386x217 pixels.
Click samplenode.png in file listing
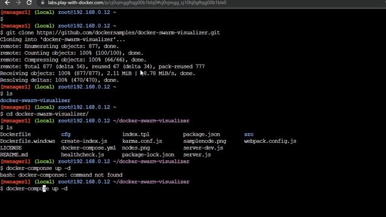point(204,141)
